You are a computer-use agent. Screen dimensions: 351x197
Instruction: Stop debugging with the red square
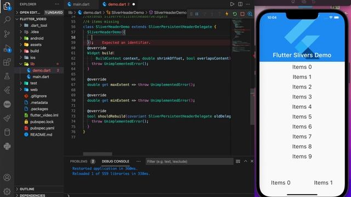click(242, 14)
